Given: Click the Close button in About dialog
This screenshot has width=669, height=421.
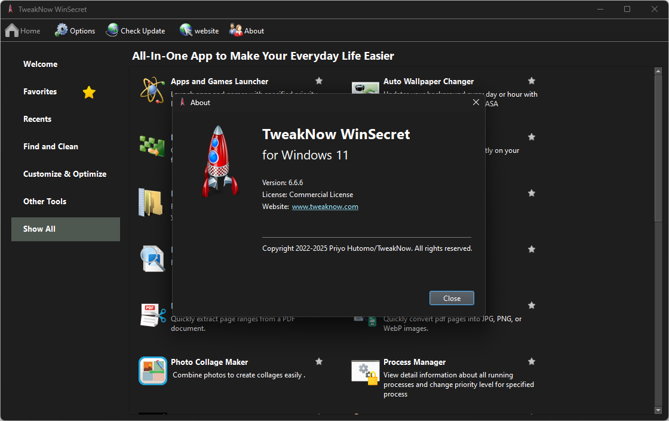Looking at the screenshot, I should [x=452, y=298].
